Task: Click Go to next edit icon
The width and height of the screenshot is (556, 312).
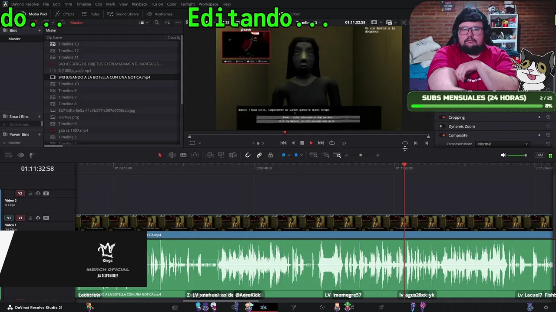Action: 416,143
